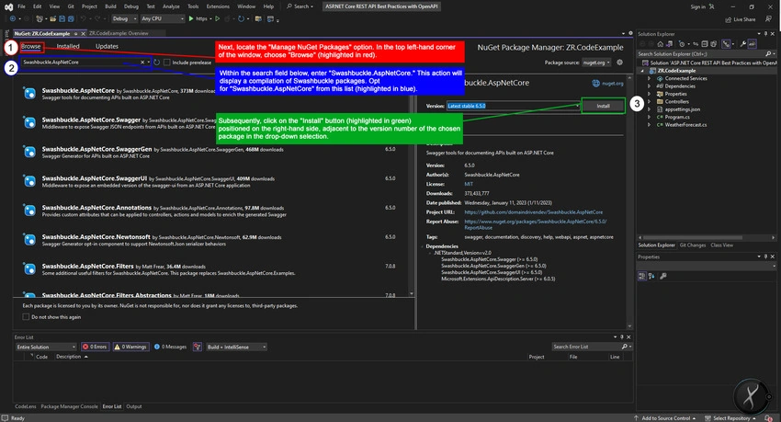Screen dimensions: 781x422
Task: Expand the Controllers folder node
Action: [x=649, y=102]
